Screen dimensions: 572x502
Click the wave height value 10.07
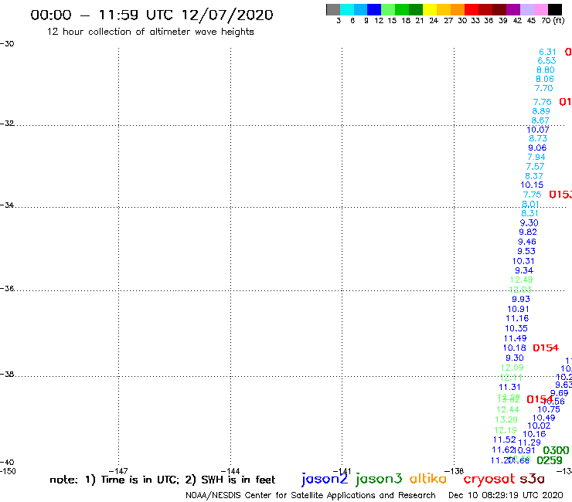[x=538, y=130]
